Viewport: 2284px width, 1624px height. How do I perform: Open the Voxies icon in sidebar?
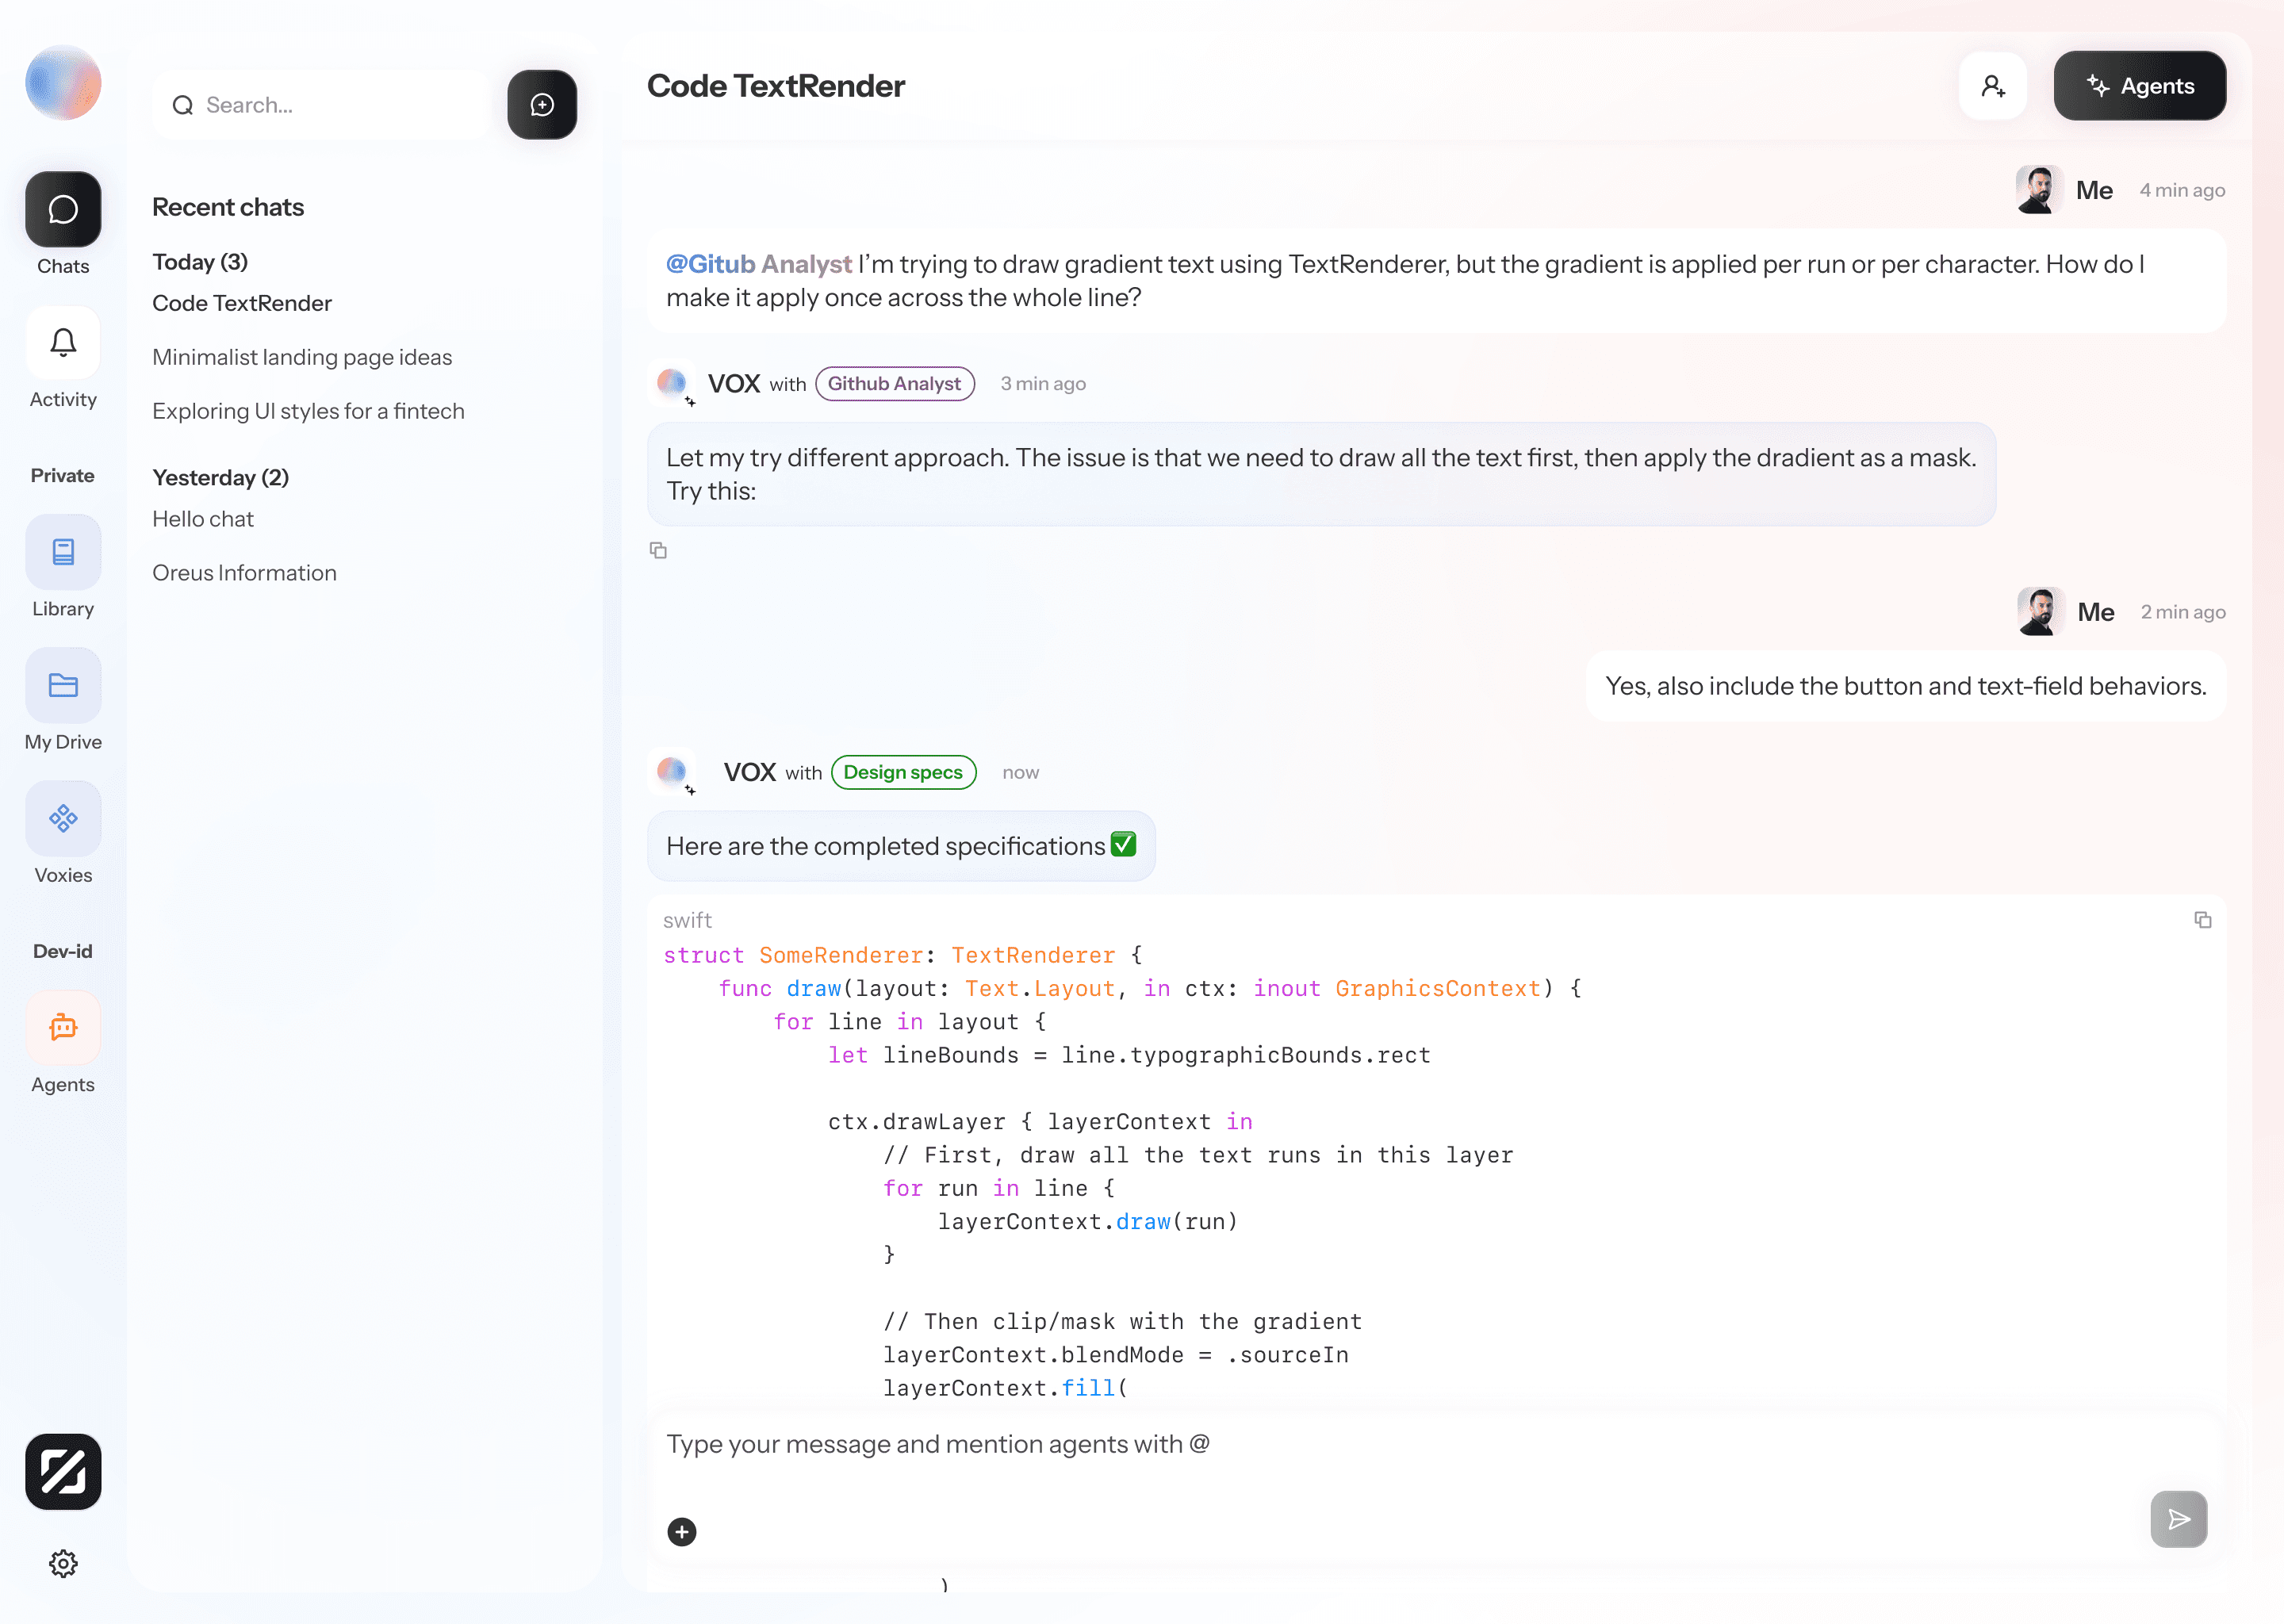[x=63, y=818]
